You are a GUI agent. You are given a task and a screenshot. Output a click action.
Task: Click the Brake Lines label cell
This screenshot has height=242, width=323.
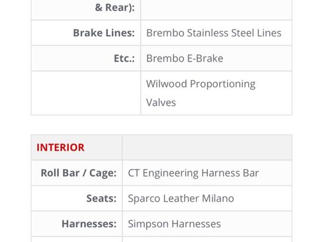pyautogui.click(x=86, y=33)
